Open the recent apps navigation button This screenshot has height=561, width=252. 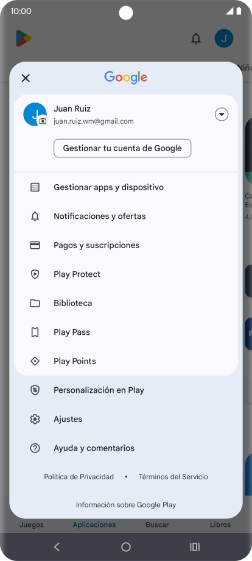coord(195,547)
